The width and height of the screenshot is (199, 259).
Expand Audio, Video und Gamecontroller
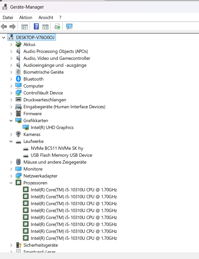pyautogui.click(x=11, y=58)
